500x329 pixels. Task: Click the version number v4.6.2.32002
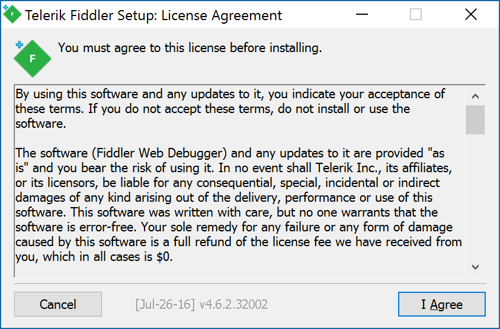(x=233, y=305)
